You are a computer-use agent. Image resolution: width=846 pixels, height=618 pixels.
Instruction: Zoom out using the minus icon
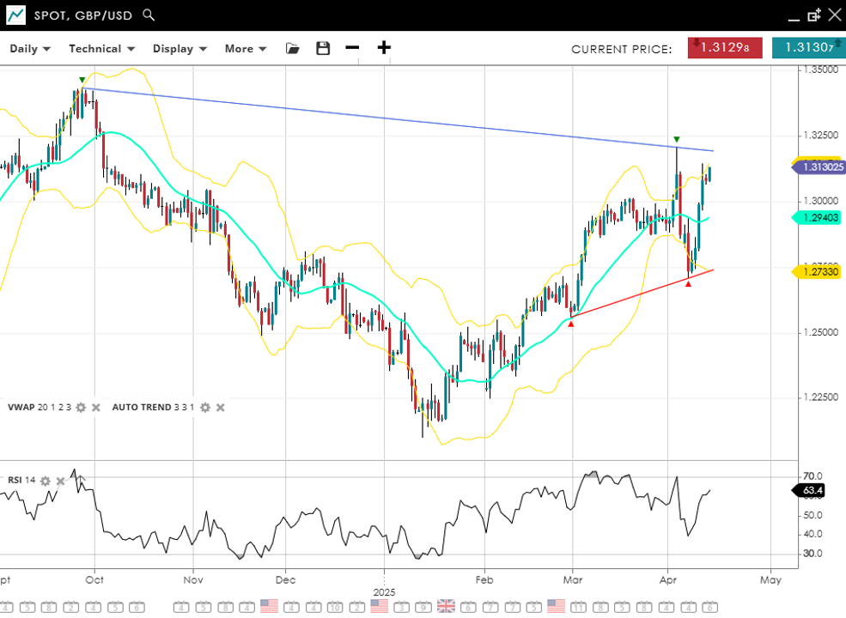tap(352, 48)
